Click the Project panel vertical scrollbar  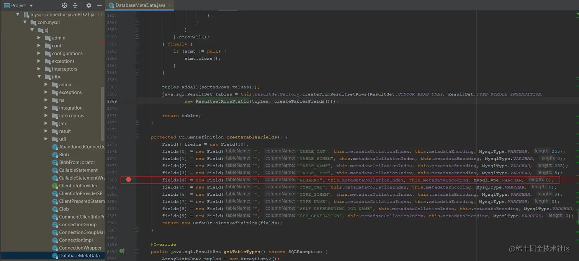(x=102, y=113)
